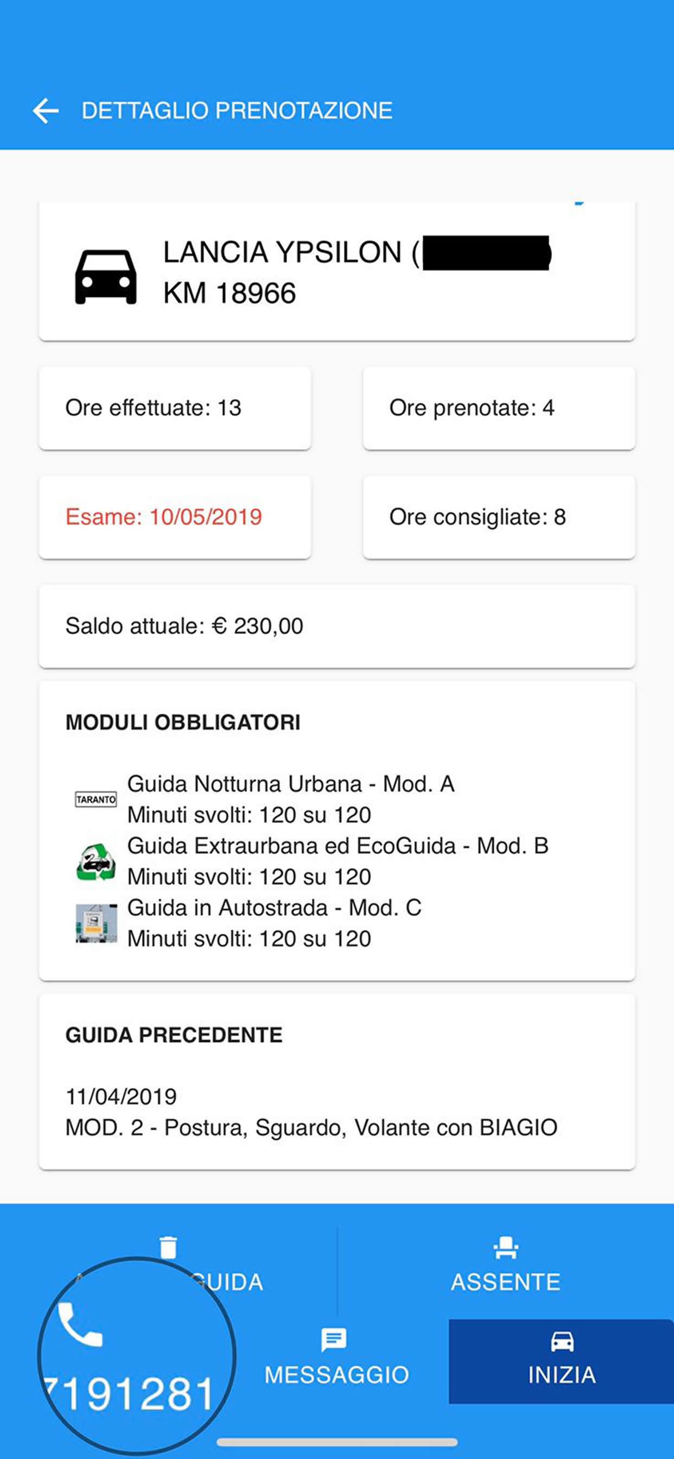Open the Autostrada module thumbnail

pyautogui.click(x=96, y=923)
